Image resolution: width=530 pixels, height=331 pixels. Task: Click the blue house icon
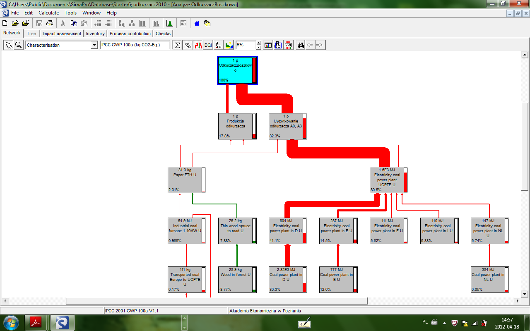click(197, 23)
